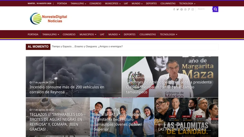The height and width of the screenshot is (137, 244).
Task: Expand TAMAULIPAS dropdown in top bar
Action: 78,3
